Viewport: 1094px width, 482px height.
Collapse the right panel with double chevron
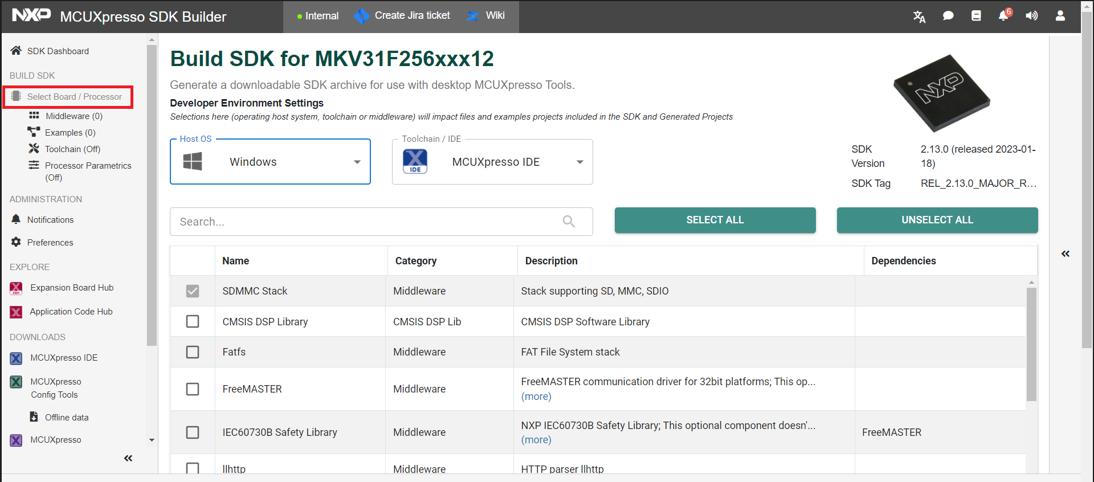pos(1066,254)
